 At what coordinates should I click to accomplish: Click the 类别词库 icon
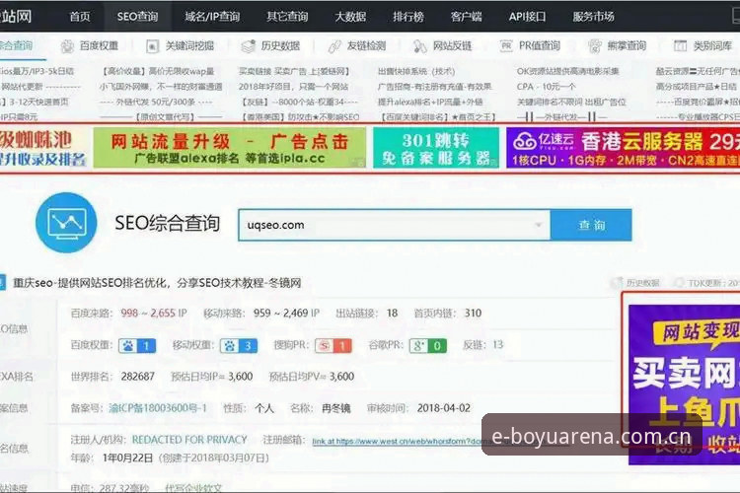[x=680, y=46]
